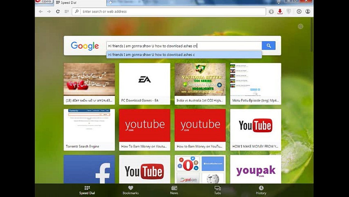The image size is (349, 197).
Task: Switch to Speed Dial in bottom bar
Action: click(x=87, y=190)
